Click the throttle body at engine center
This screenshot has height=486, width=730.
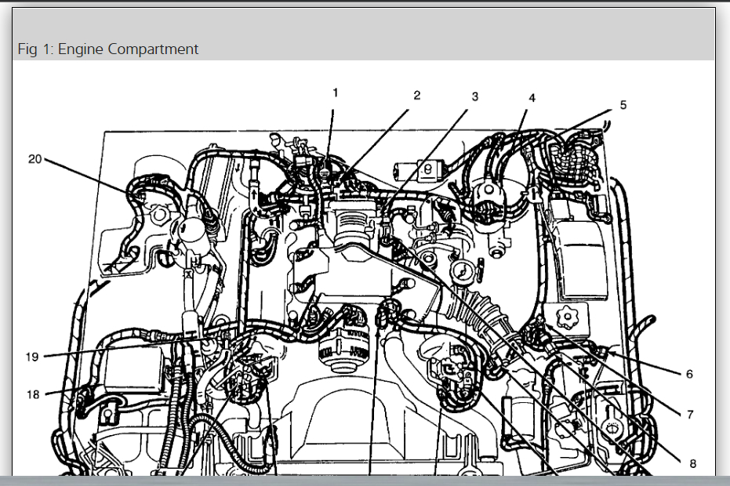[x=354, y=225]
